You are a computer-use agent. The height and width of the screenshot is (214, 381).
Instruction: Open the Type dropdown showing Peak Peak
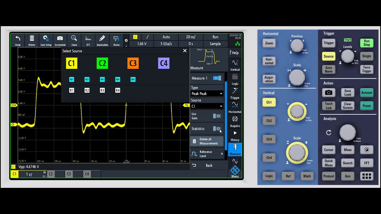[x=207, y=94]
